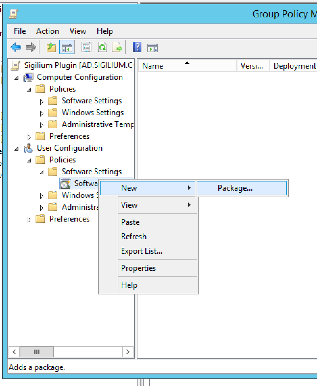317x386 pixels.
Task: Expand Preferences under Computer Configuration
Action: [x=29, y=137]
